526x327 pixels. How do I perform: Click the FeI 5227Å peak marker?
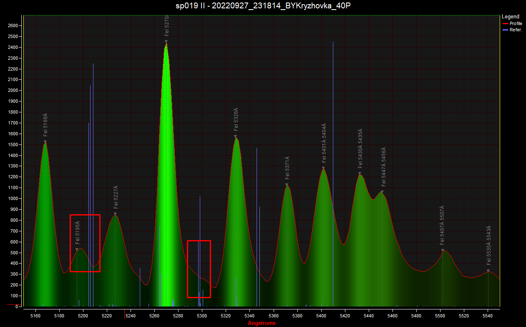115,215
